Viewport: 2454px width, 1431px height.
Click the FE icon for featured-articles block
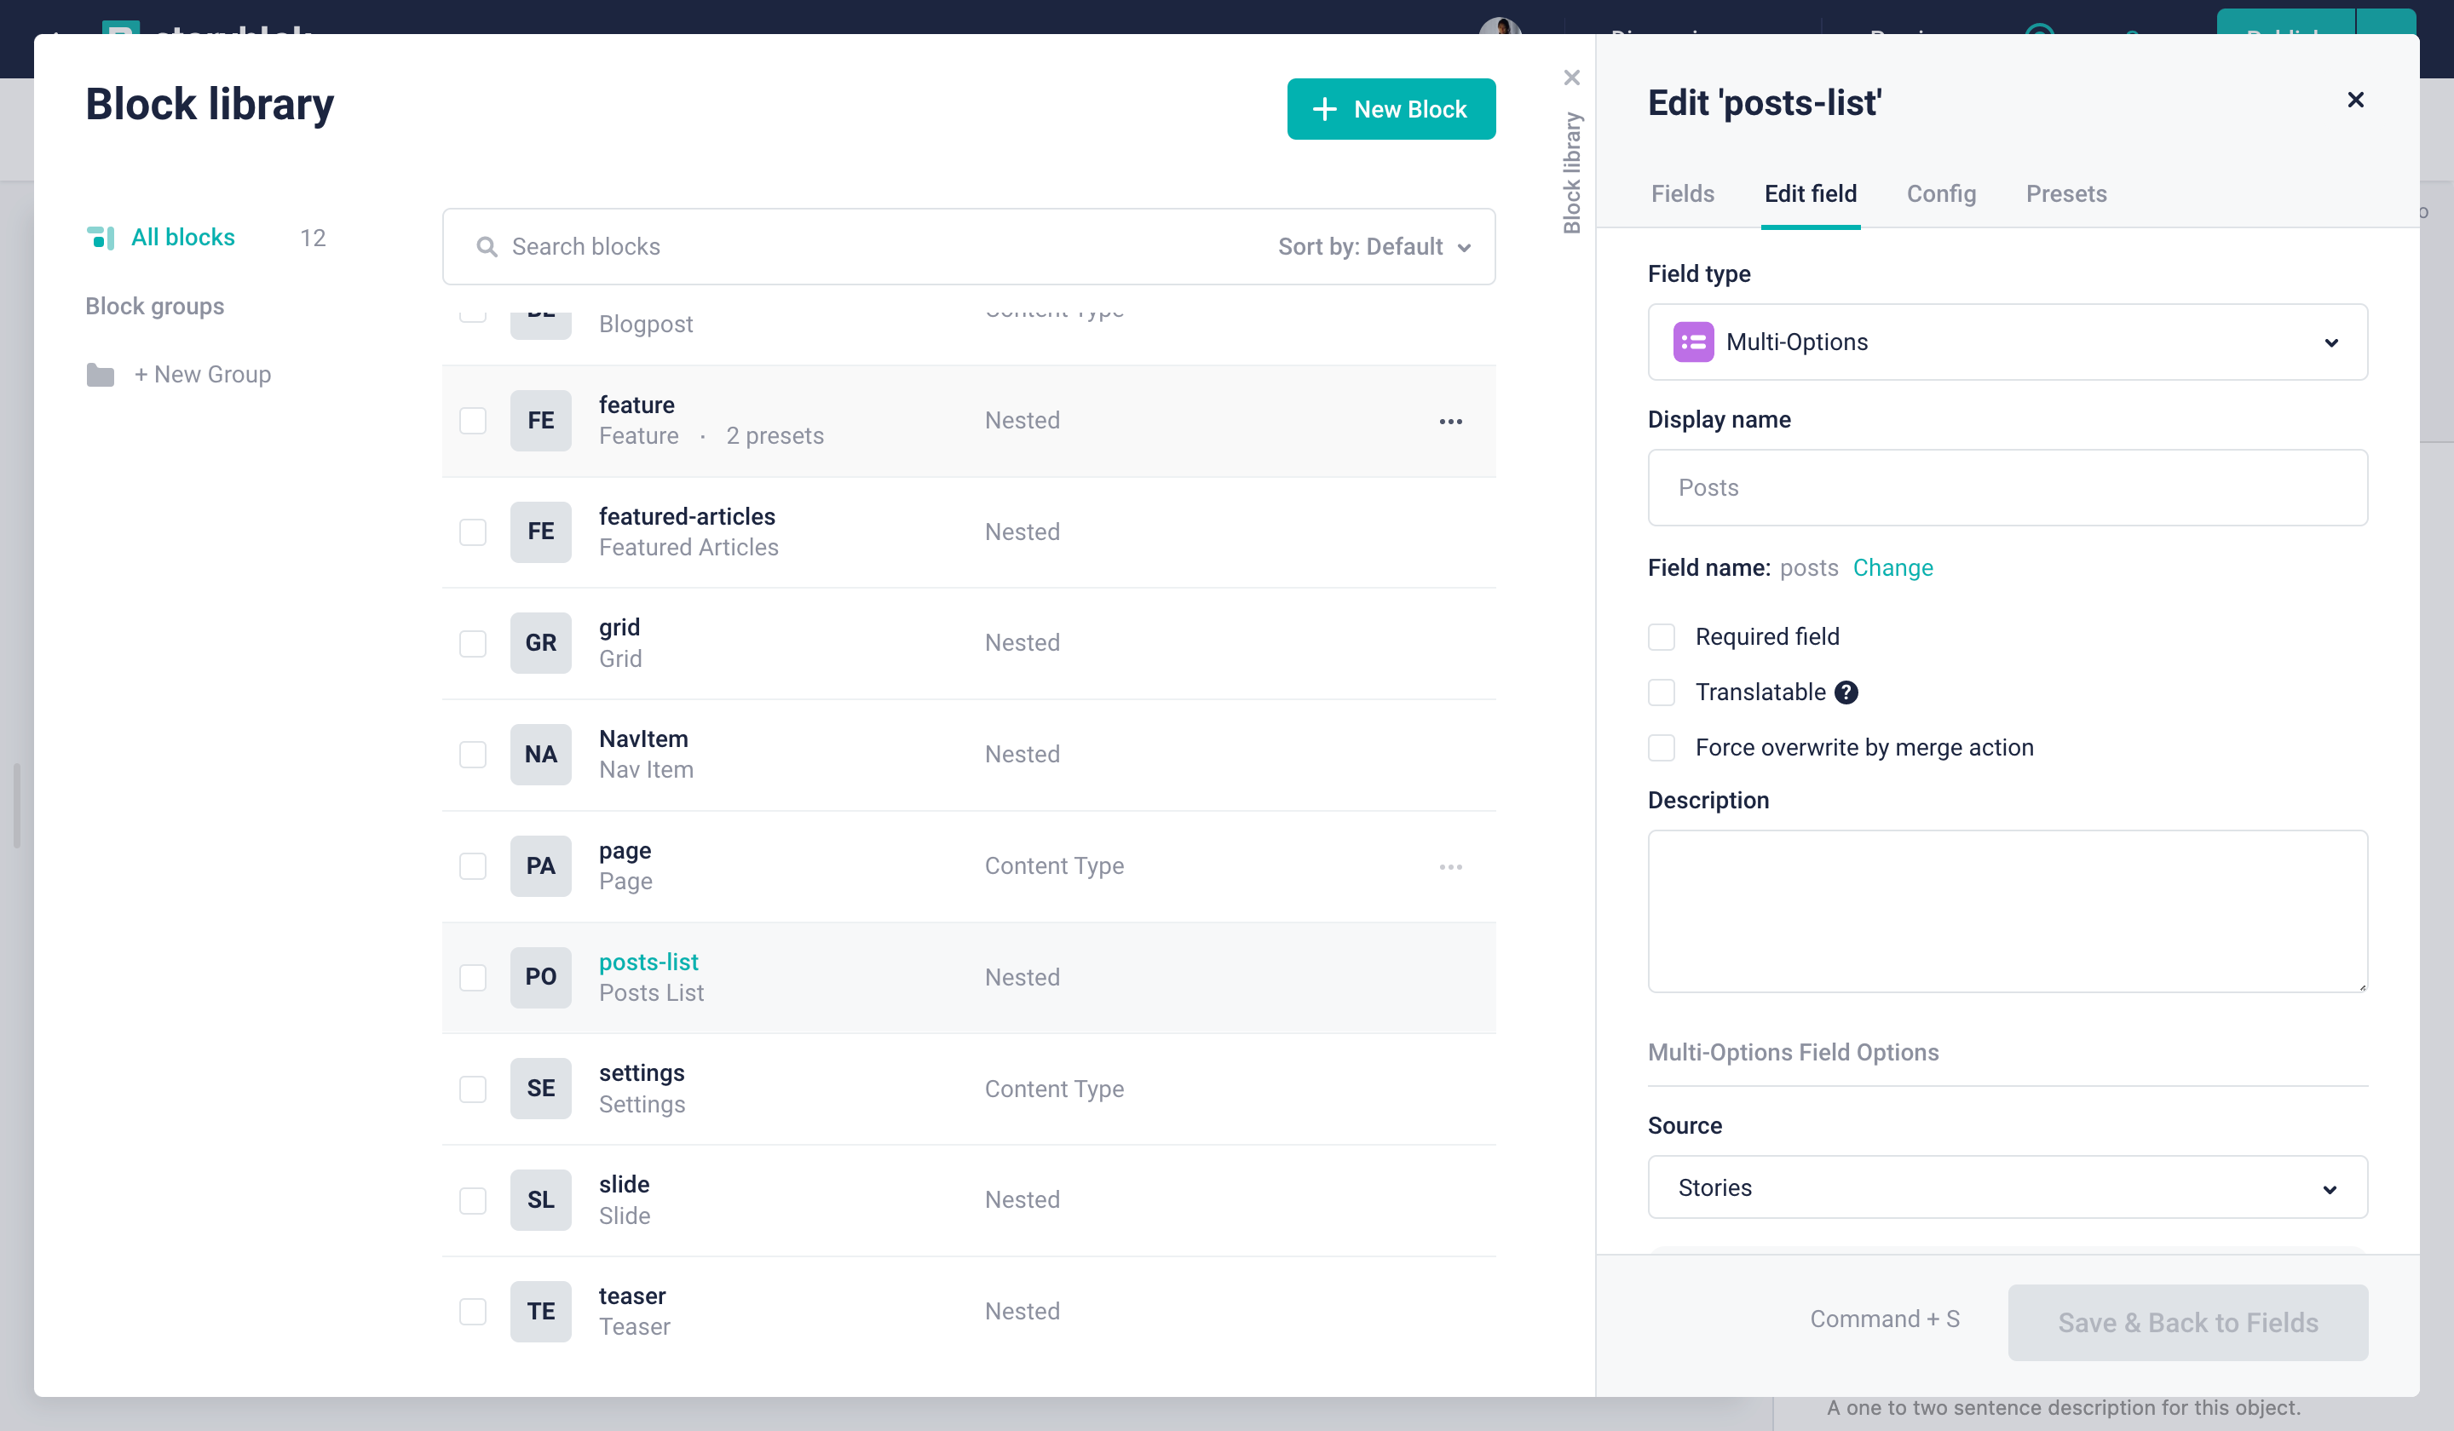click(x=540, y=532)
